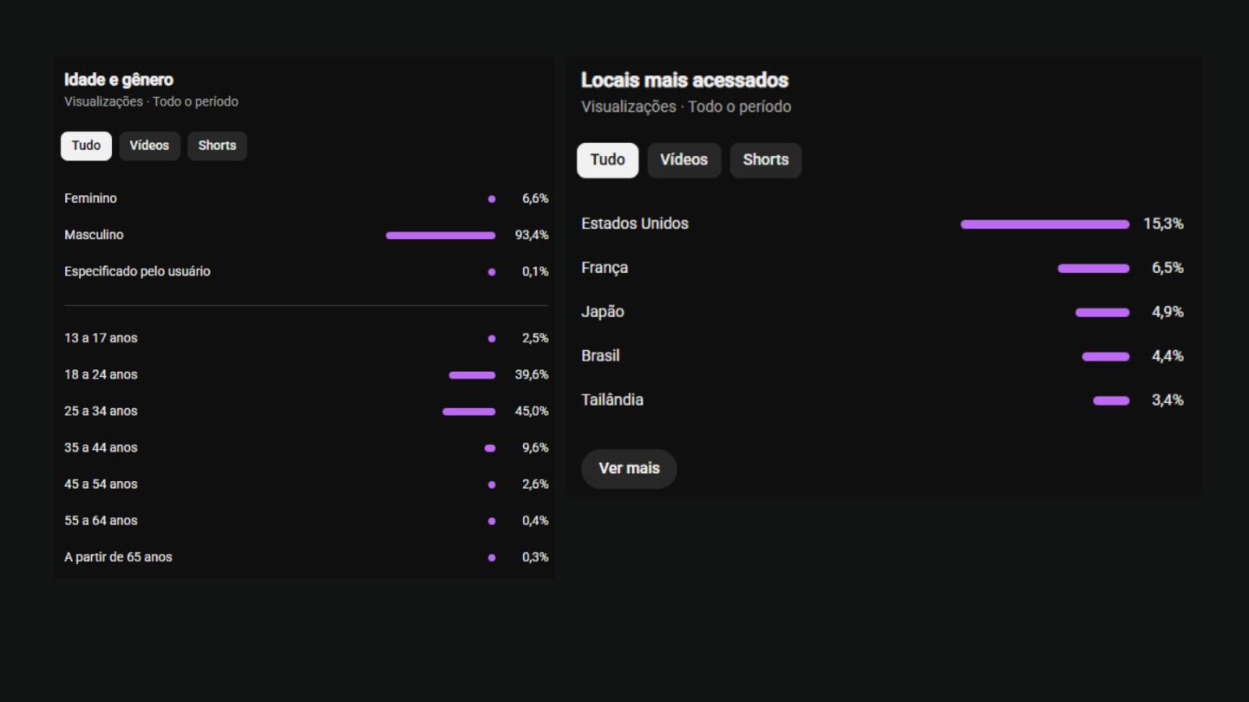Select Tudo tab in Idade e gênero
The height and width of the screenshot is (702, 1249).
click(86, 146)
